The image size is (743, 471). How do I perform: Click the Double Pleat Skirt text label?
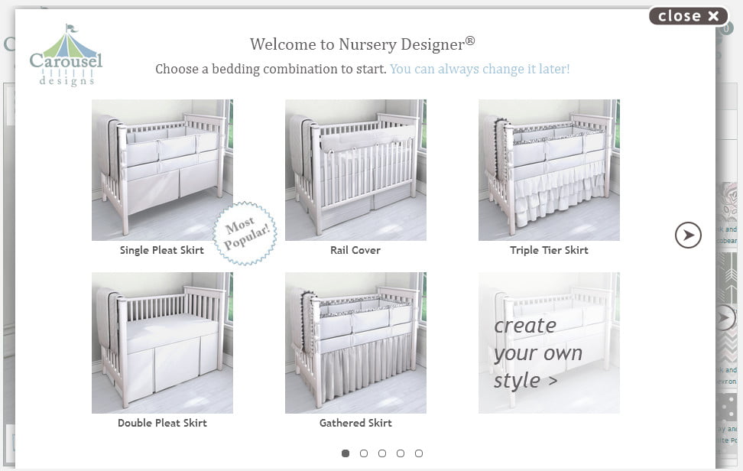[x=162, y=423]
